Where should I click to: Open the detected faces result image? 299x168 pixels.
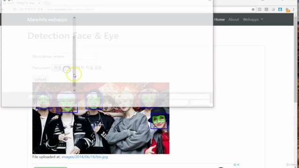pyautogui.click(x=101, y=118)
